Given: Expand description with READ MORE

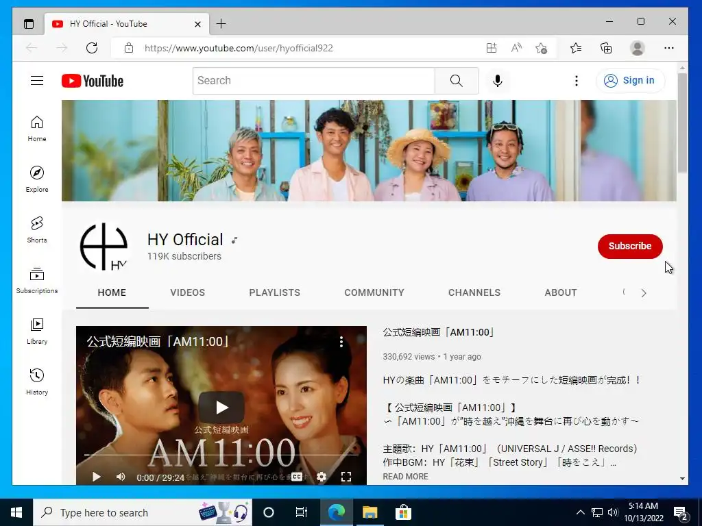Looking at the screenshot, I should click(405, 477).
